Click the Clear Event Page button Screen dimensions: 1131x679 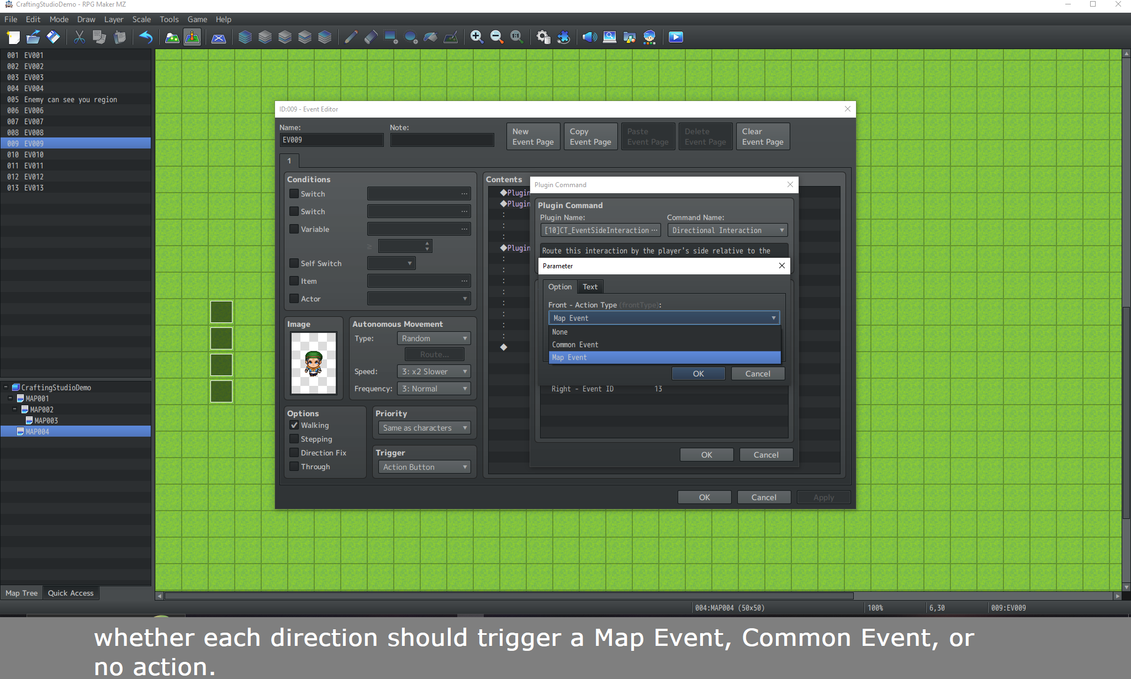click(x=763, y=136)
